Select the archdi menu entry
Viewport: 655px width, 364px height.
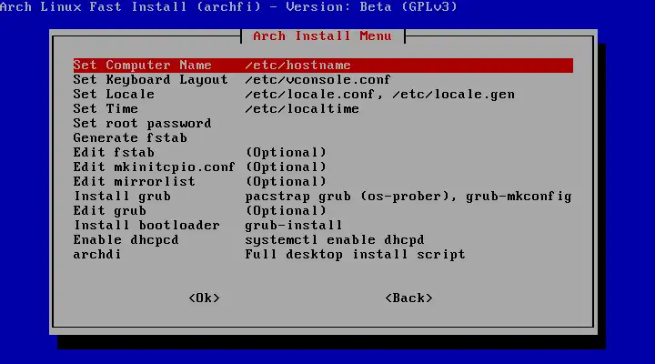323,255
